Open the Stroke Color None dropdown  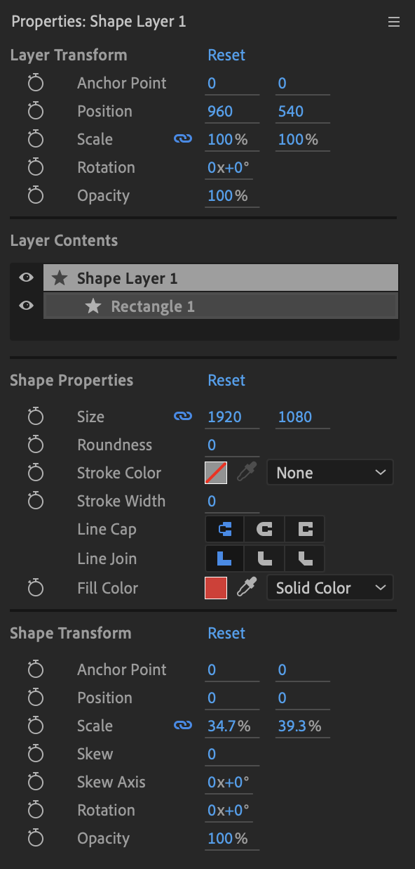click(330, 473)
